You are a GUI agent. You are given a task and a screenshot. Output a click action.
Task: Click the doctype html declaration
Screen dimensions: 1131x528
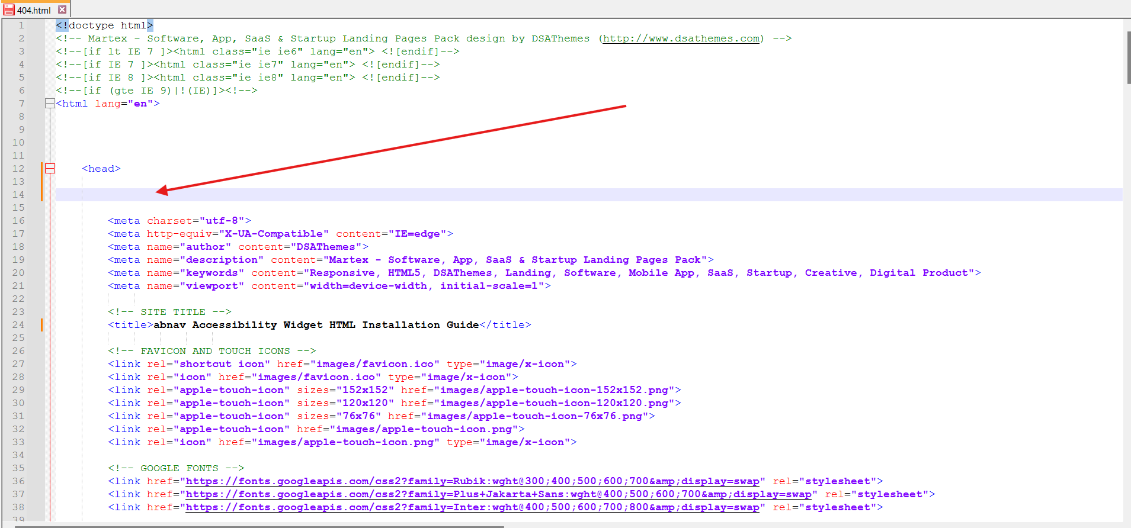[104, 25]
